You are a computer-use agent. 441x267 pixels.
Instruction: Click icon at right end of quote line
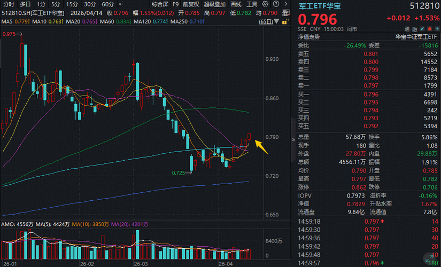coord(285,13)
